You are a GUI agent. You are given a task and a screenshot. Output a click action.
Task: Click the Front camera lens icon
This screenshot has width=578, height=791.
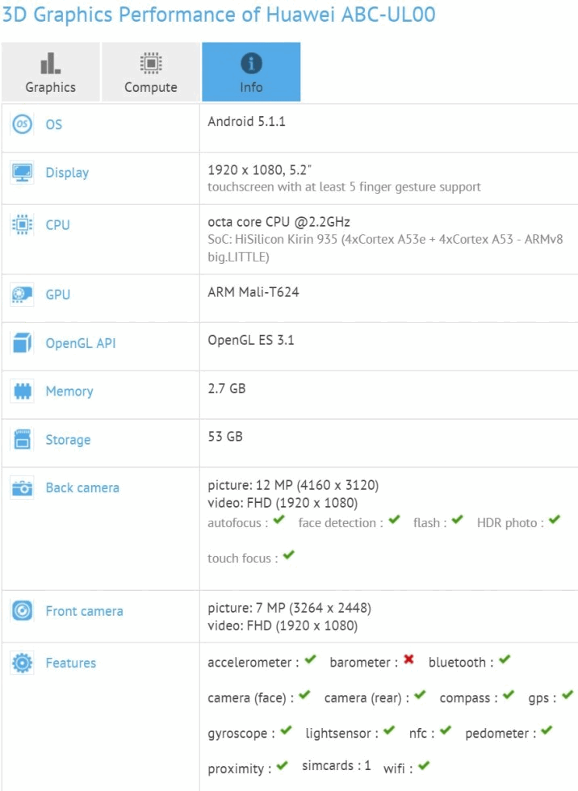(x=22, y=611)
